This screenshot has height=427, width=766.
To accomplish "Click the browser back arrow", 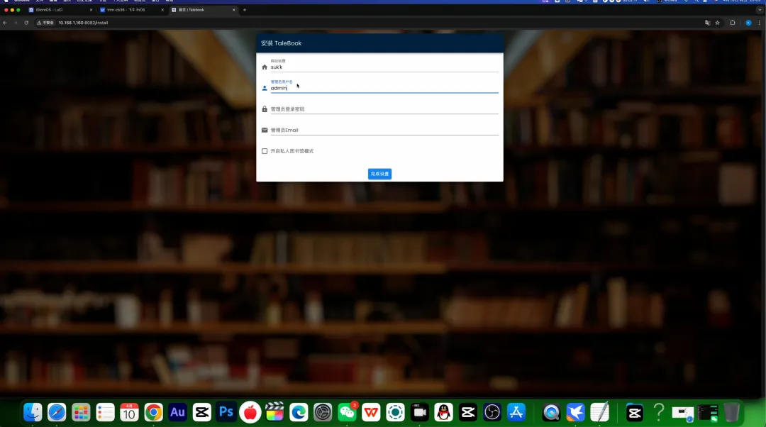I will click(x=5, y=23).
